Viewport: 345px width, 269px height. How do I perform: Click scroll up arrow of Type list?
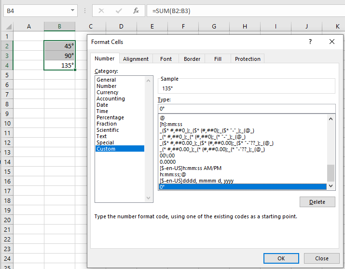[331, 119]
